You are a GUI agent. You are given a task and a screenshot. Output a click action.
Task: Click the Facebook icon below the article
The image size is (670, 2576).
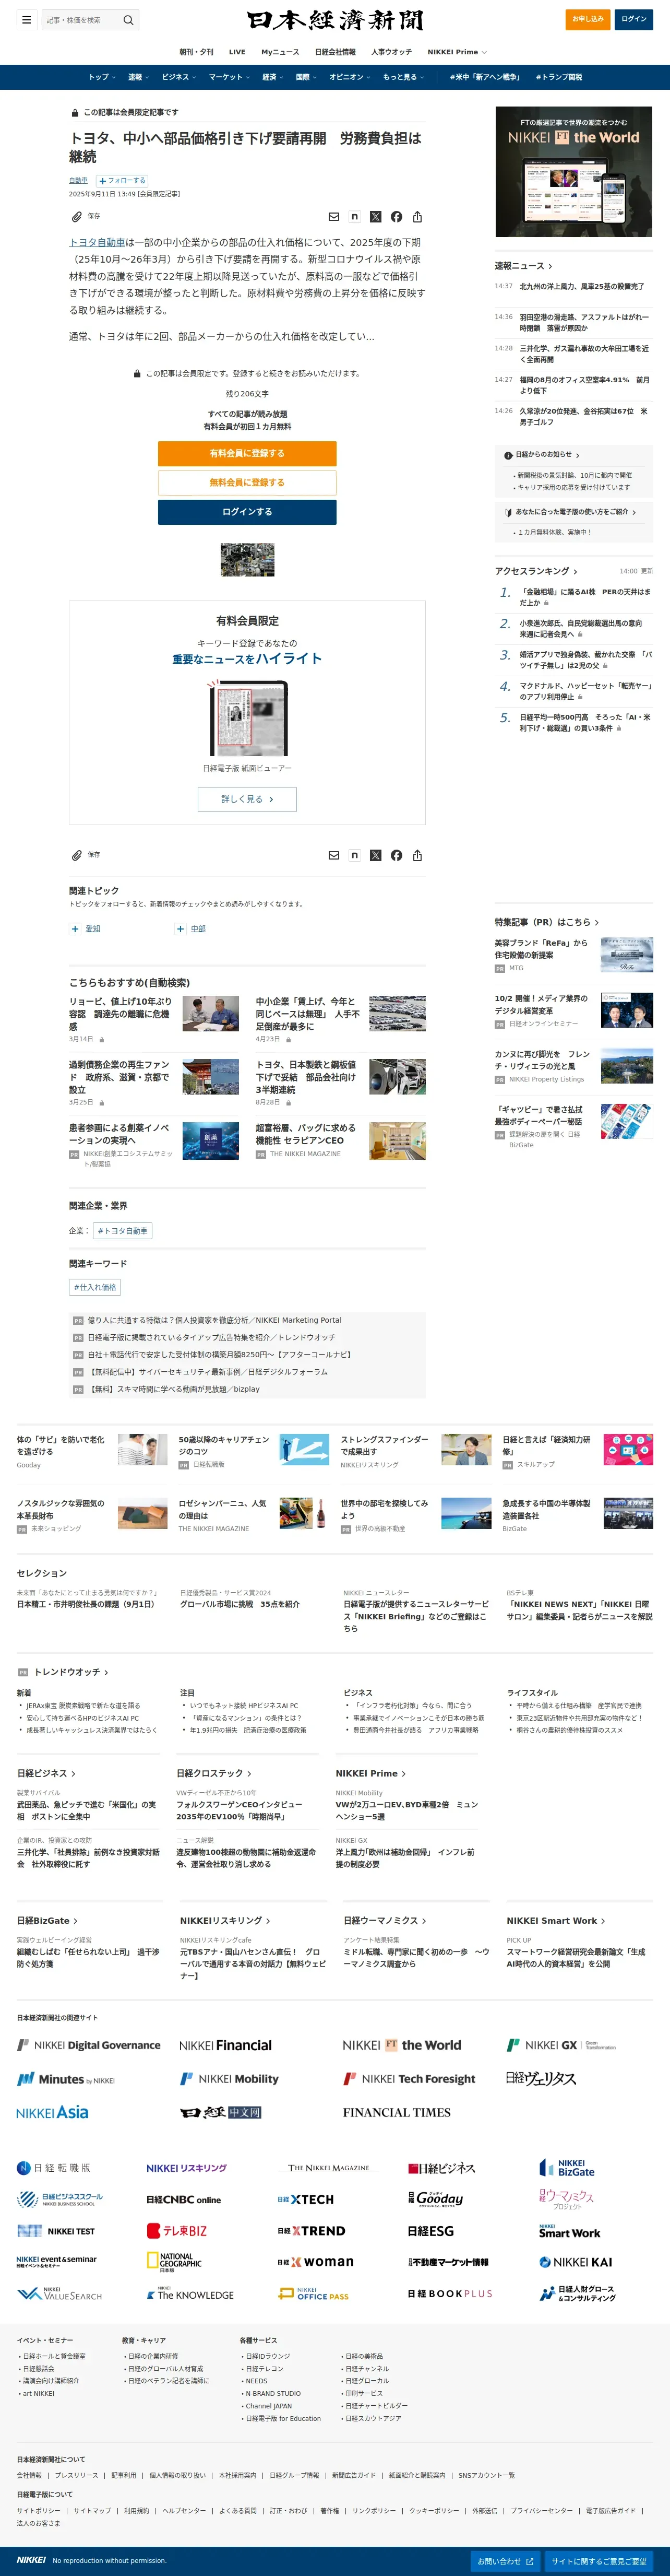click(x=397, y=855)
